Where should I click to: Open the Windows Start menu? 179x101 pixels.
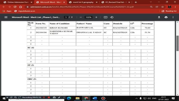[x=4, y=98]
